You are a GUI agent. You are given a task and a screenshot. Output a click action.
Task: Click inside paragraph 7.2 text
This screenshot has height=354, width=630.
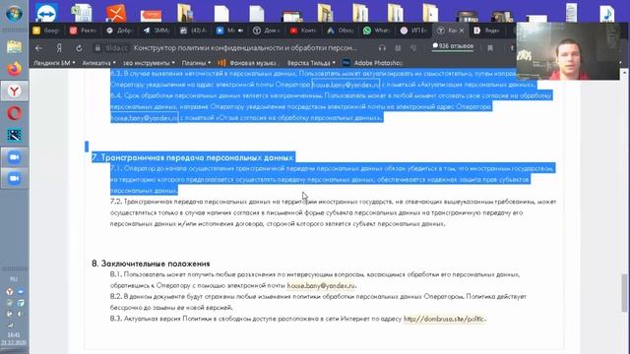tap(333, 212)
